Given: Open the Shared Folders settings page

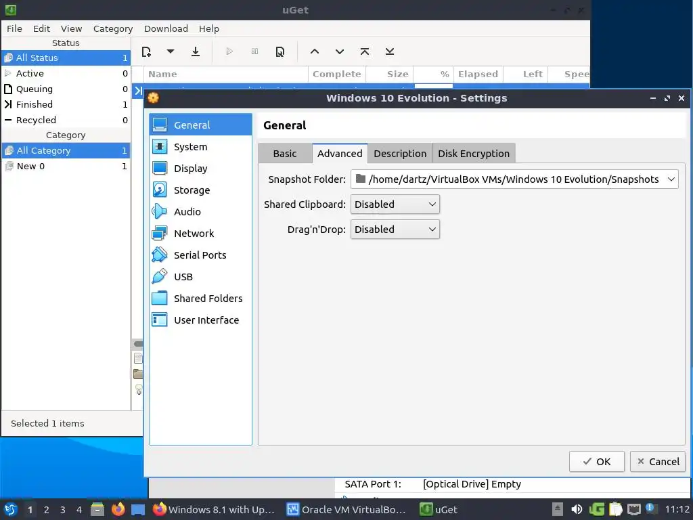Looking at the screenshot, I should tap(200, 299).
